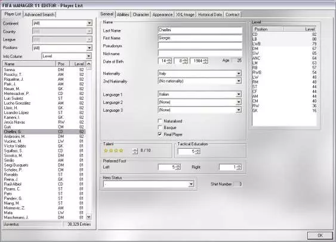Viewport: 336px width, 242px height.
Task: Click the player list scroll-up arrow
Action: tap(89, 64)
